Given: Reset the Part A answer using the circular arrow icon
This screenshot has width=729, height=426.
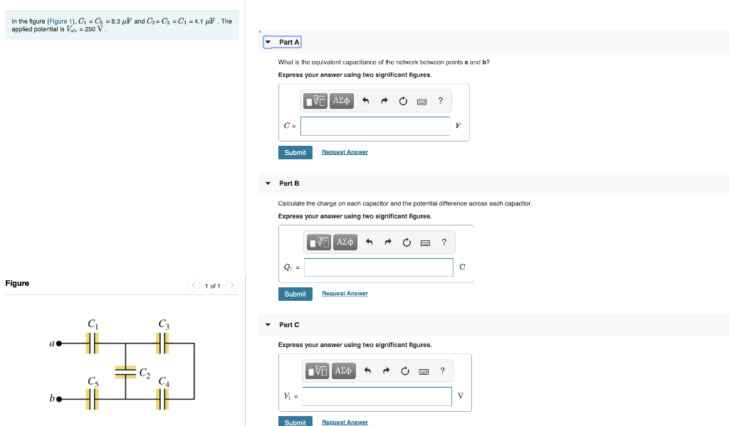Looking at the screenshot, I should [x=403, y=100].
